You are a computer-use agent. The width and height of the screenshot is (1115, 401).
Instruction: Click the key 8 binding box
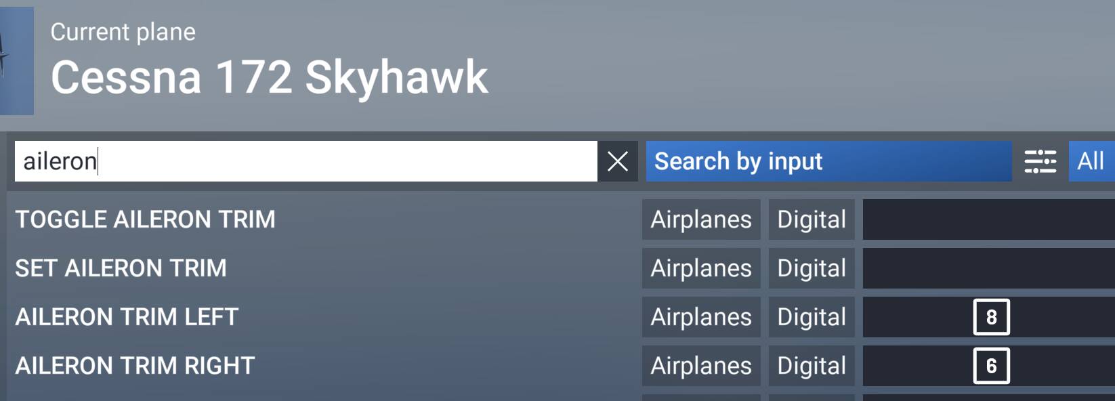tap(991, 317)
